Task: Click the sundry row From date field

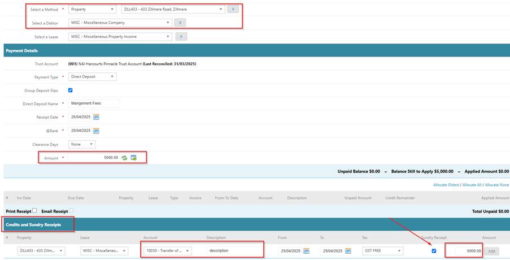Action: (290, 251)
